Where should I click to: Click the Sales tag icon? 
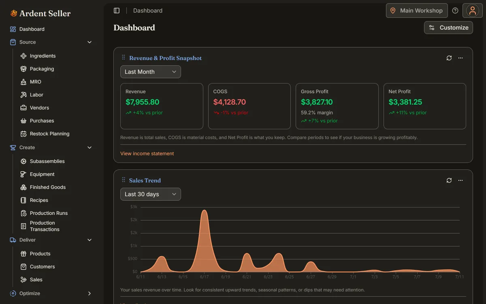pos(23,280)
